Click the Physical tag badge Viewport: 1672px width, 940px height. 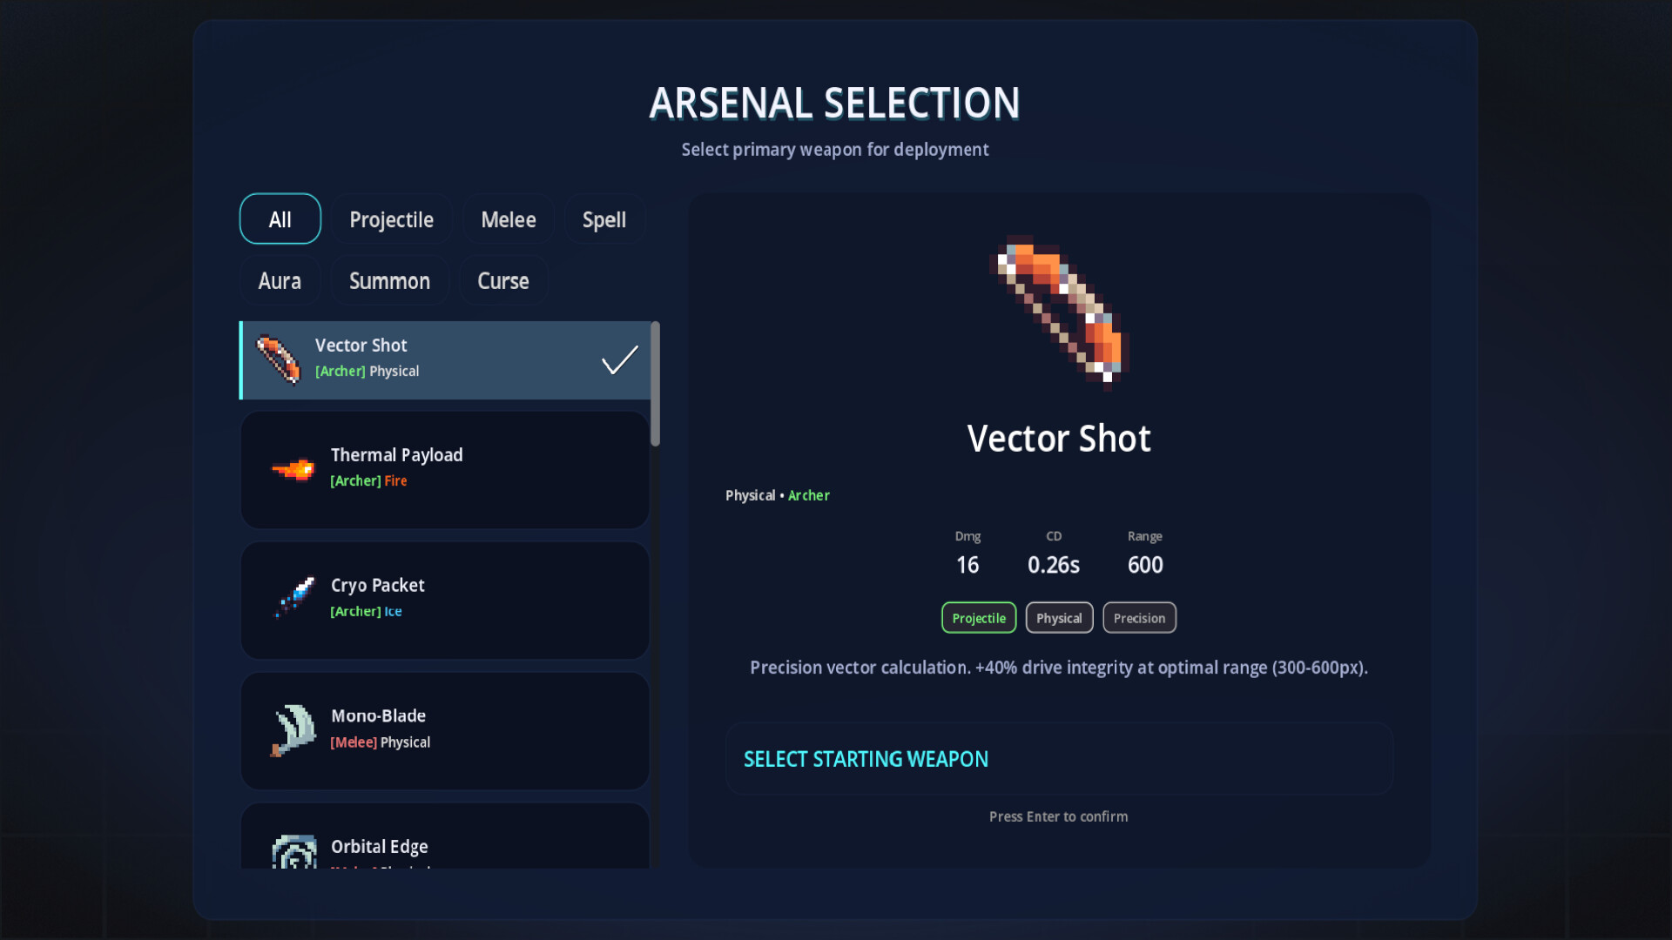pyautogui.click(x=1059, y=618)
